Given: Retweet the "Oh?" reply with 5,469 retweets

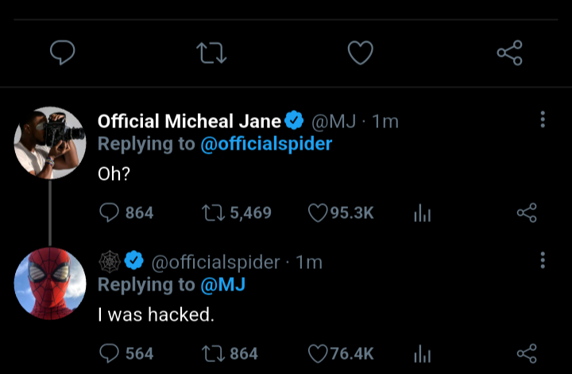Looking at the screenshot, I should click(211, 212).
